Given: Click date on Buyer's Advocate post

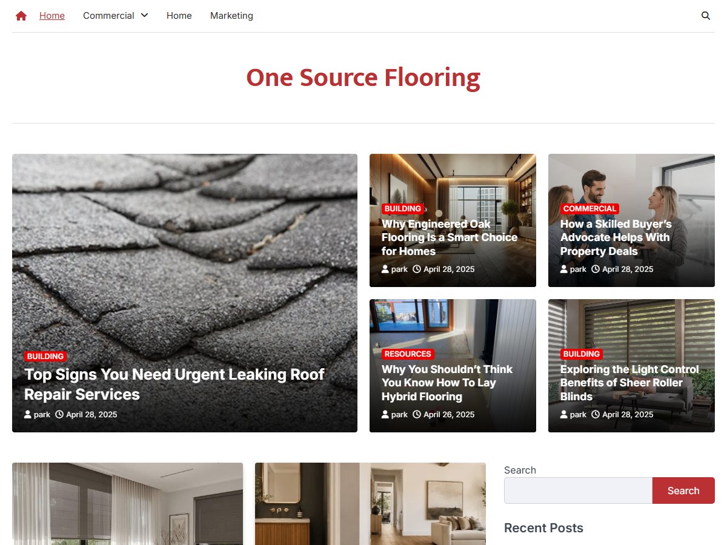Looking at the screenshot, I should 628,269.
